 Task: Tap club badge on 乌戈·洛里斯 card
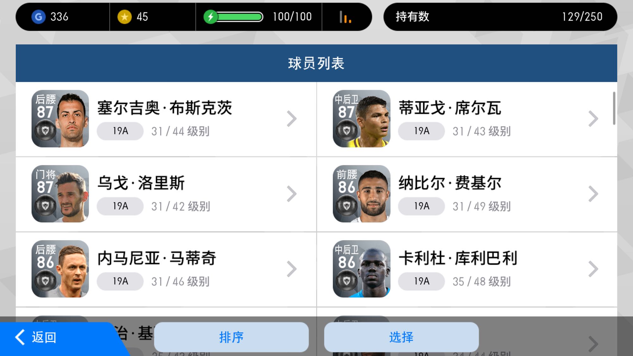(45, 206)
